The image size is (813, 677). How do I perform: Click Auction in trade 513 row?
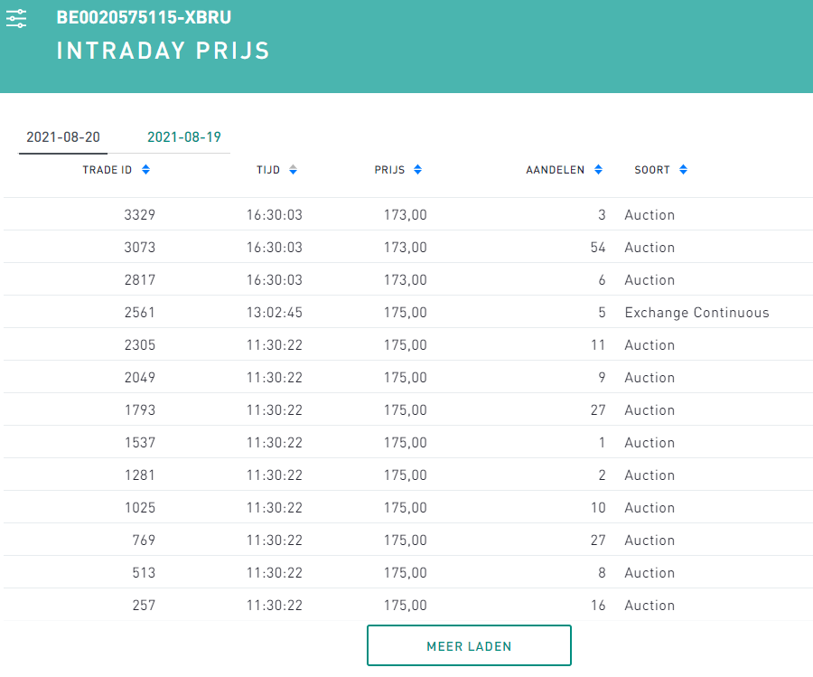click(649, 573)
